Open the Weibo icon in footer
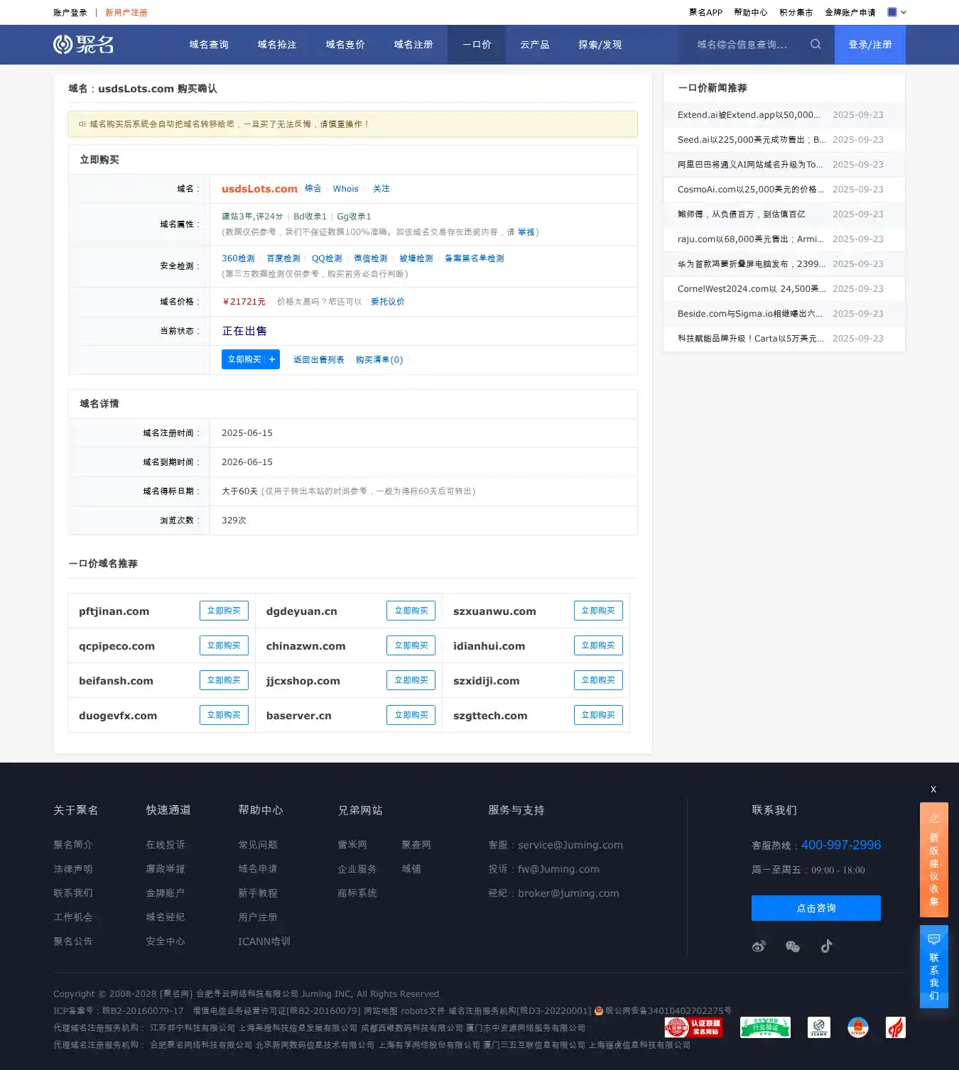 click(x=759, y=946)
